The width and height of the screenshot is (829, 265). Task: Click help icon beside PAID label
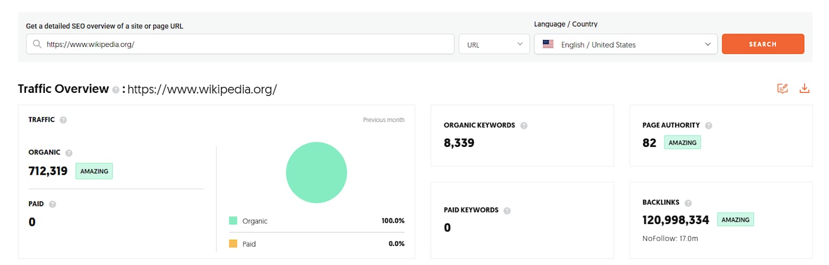pos(52,204)
